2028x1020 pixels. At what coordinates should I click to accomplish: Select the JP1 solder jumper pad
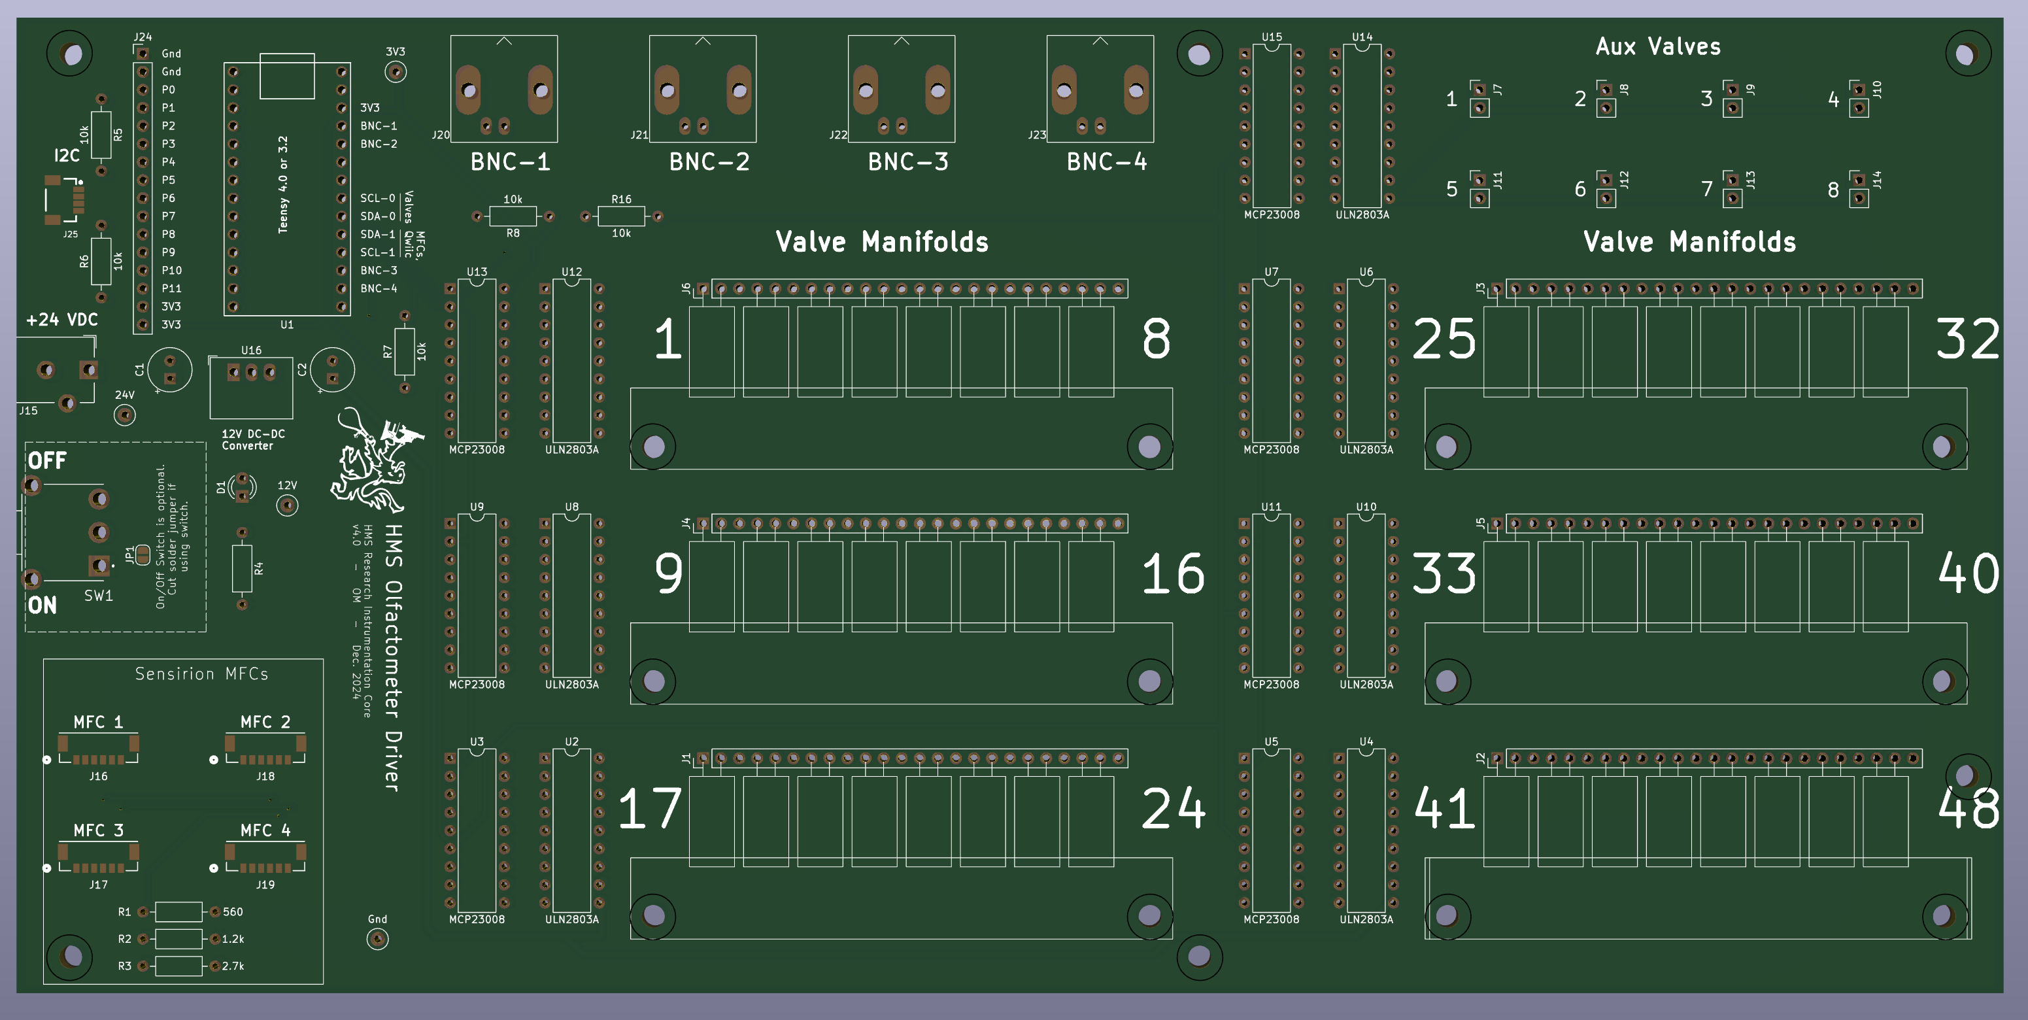pos(143,554)
